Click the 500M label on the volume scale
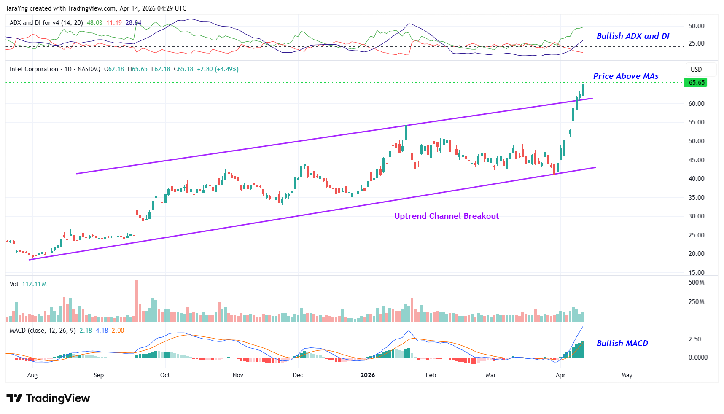724x414 pixels. coord(696,282)
